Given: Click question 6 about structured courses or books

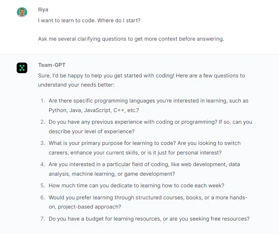Looking at the screenshot, I should click(x=148, y=202).
